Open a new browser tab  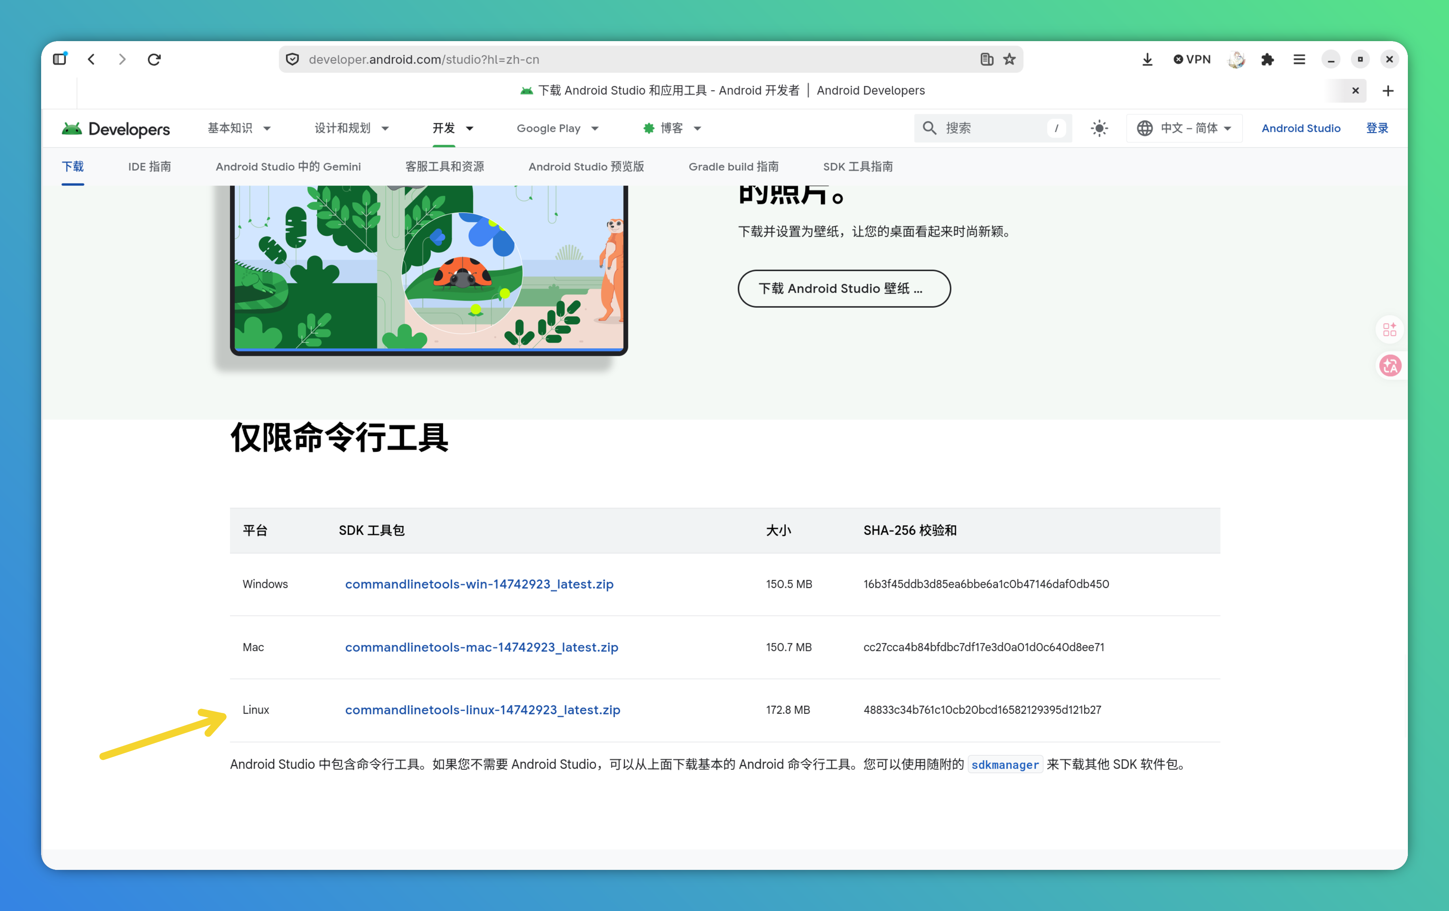pos(1388,90)
